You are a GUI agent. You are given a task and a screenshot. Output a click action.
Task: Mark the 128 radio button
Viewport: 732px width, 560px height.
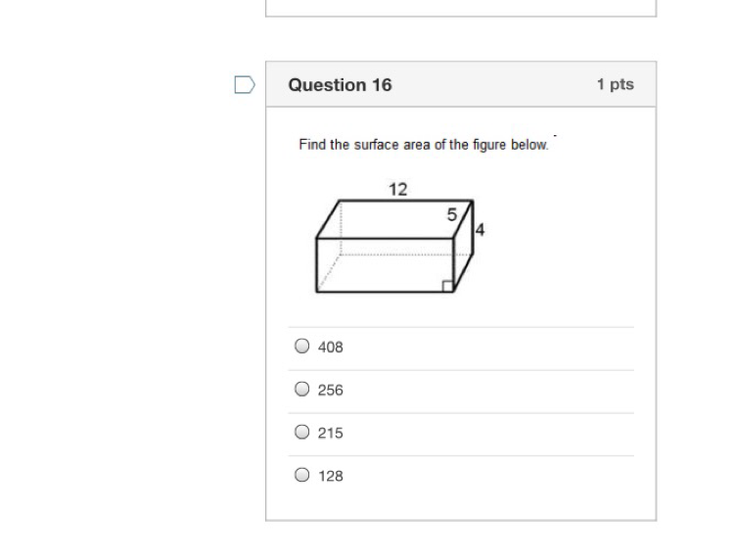(302, 475)
